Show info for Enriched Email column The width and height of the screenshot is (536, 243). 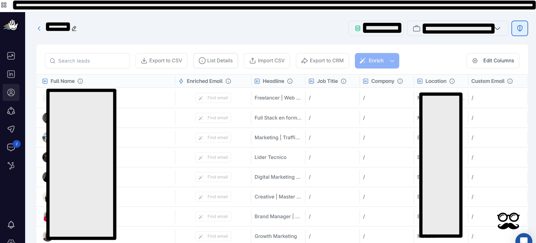pos(228,81)
